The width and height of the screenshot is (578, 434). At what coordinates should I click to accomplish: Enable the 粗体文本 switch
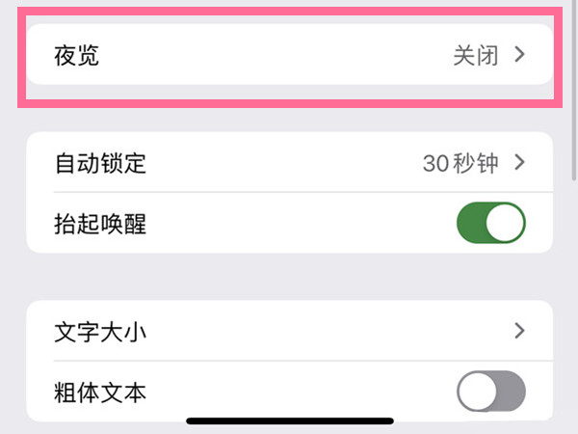[491, 392]
